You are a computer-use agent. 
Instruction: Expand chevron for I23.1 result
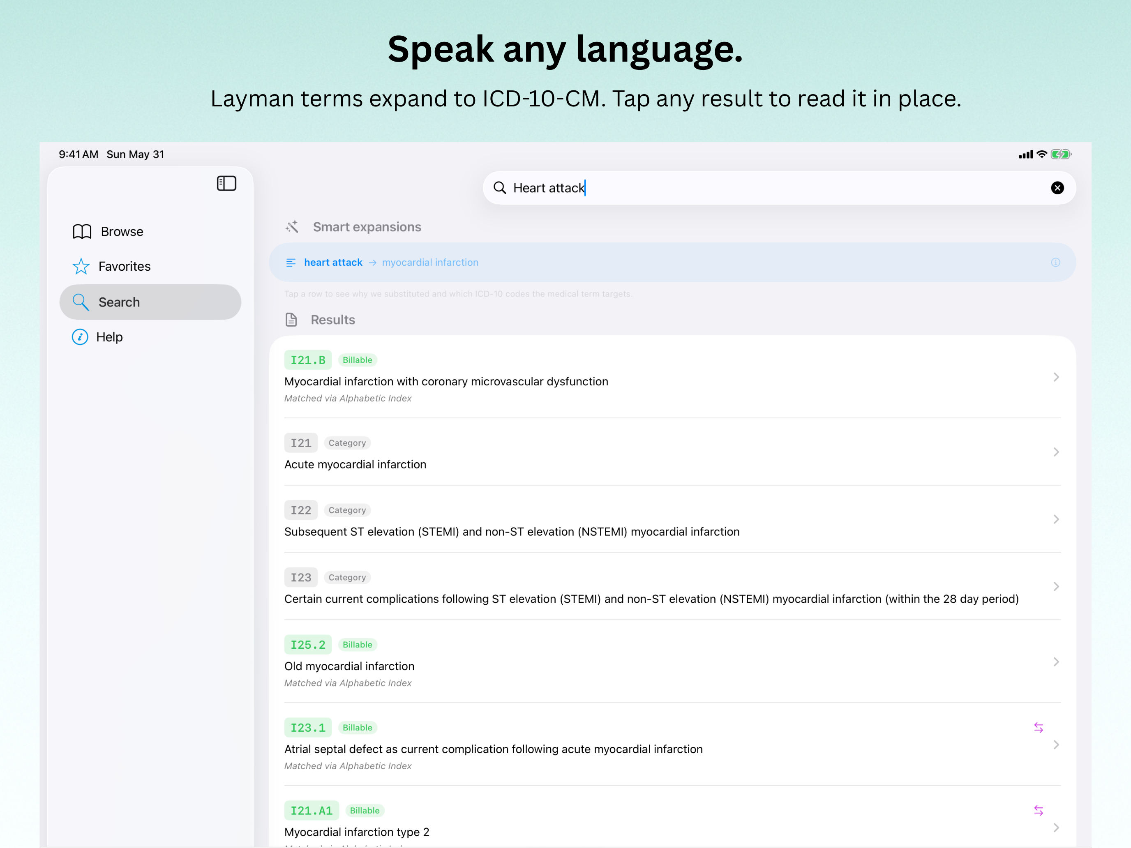[x=1056, y=745]
